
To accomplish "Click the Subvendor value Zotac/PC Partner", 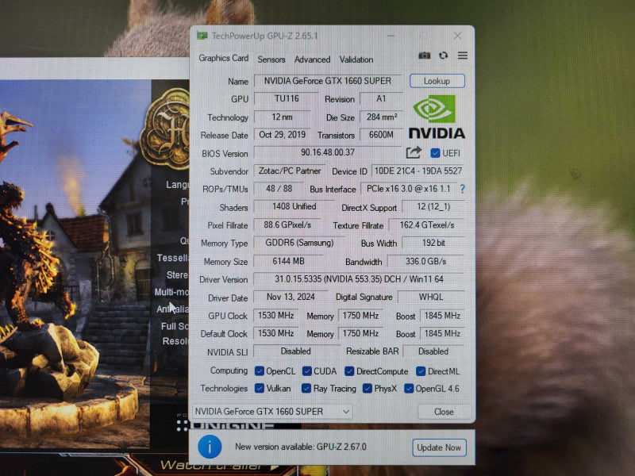I will click(290, 171).
